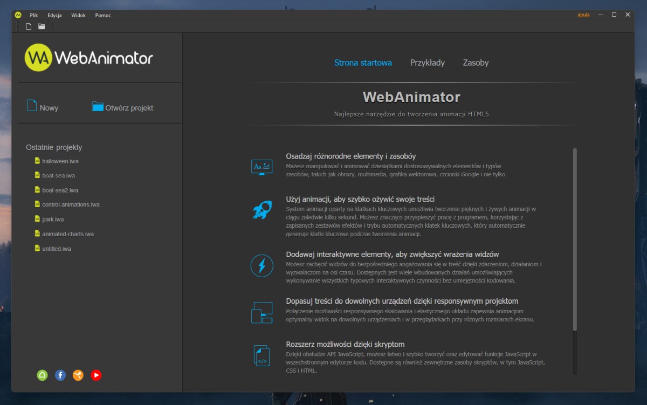Click the green home website icon
Screen dimensions: 647x405
(42, 375)
